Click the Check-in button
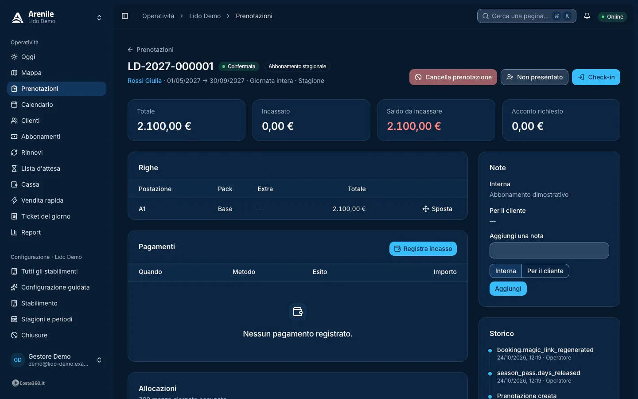The height and width of the screenshot is (399, 638). tap(596, 77)
